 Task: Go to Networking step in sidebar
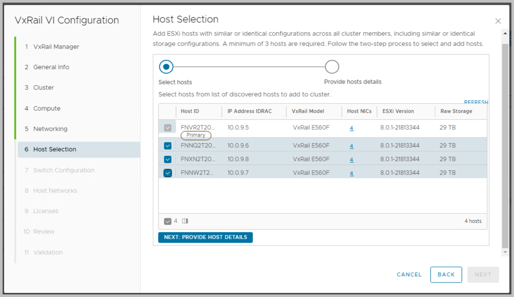pos(50,129)
